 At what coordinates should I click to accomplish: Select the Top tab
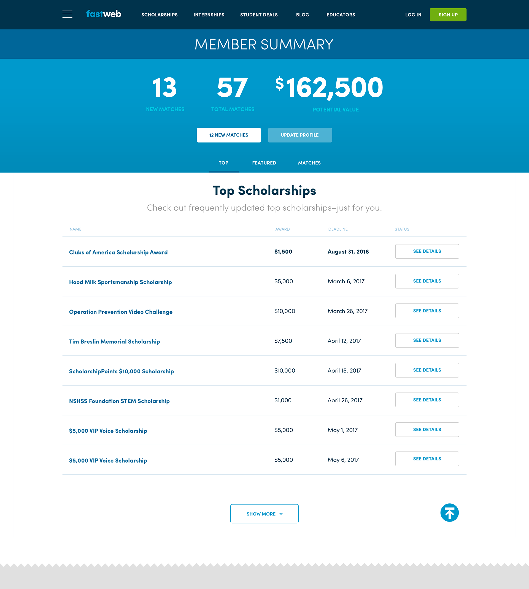coord(223,163)
